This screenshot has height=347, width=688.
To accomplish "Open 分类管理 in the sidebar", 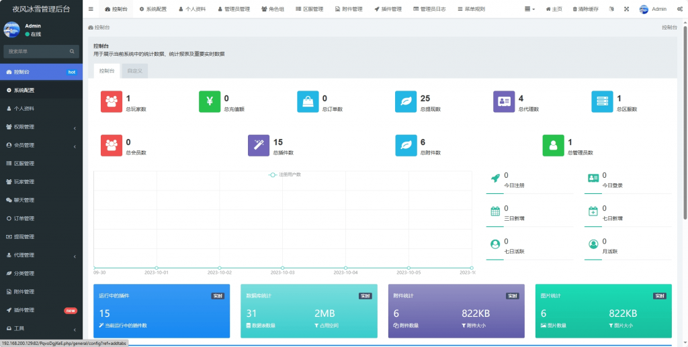I will (41, 273).
